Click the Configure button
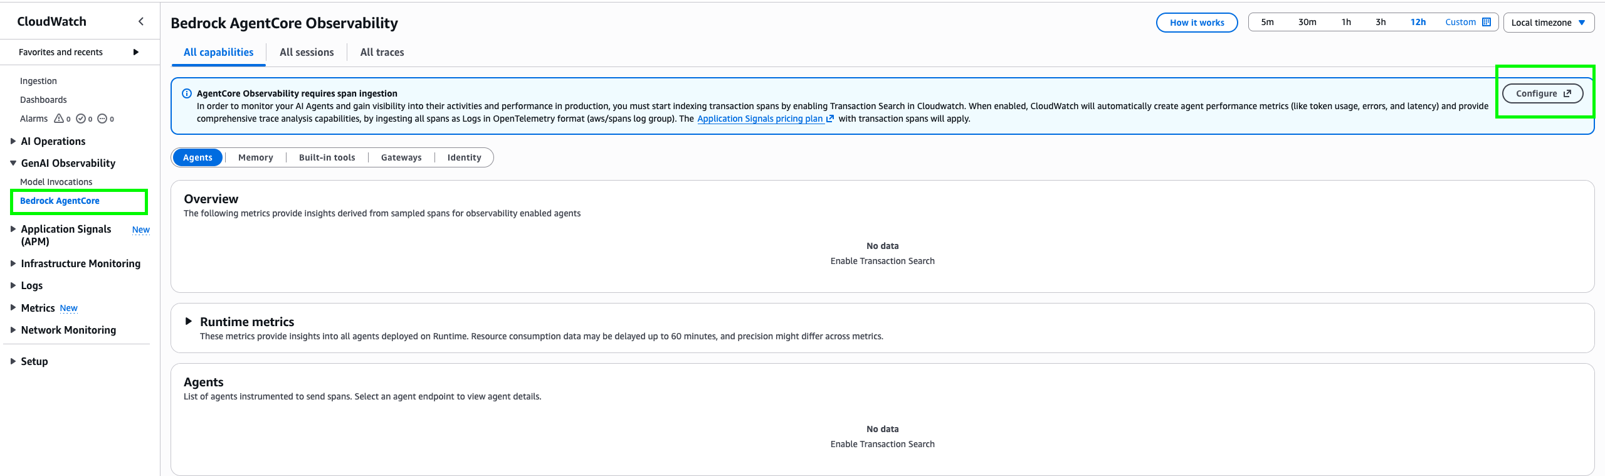This screenshot has width=1605, height=476. (1542, 93)
